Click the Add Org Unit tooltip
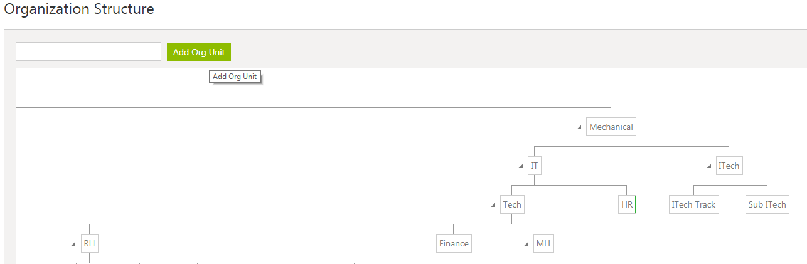807x264 pixels. [235, 77]
